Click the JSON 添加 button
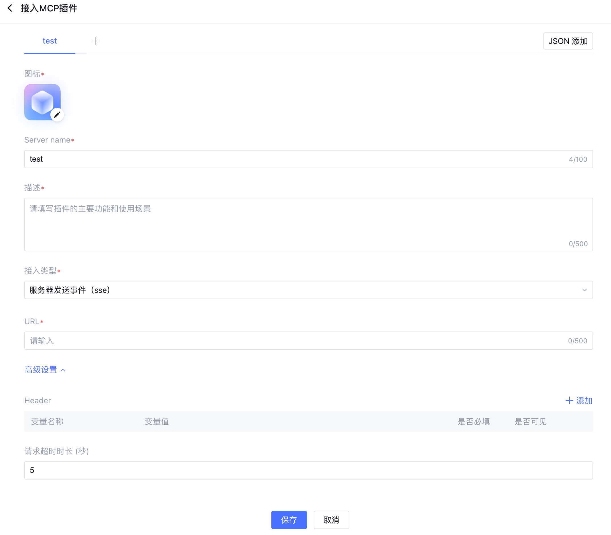 [x=568, y=41]
